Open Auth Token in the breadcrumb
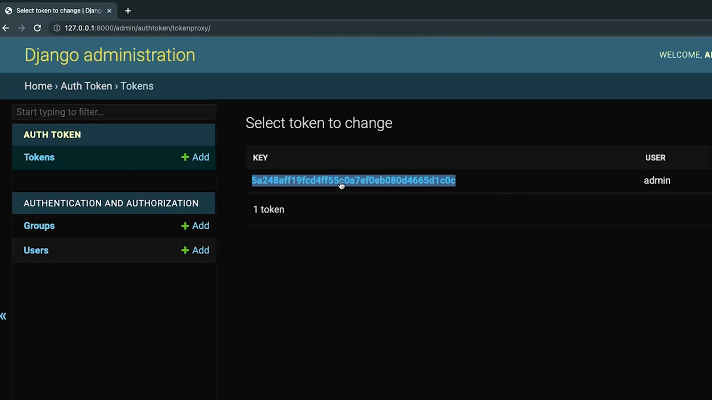 tap(86, 86)
